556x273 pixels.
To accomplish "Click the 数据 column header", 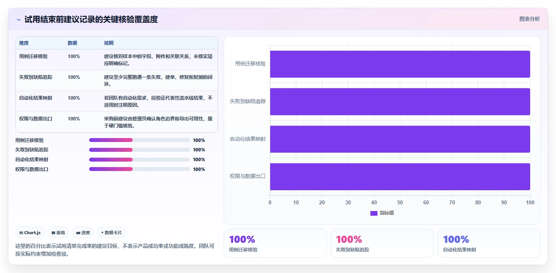I will [73, 43].
